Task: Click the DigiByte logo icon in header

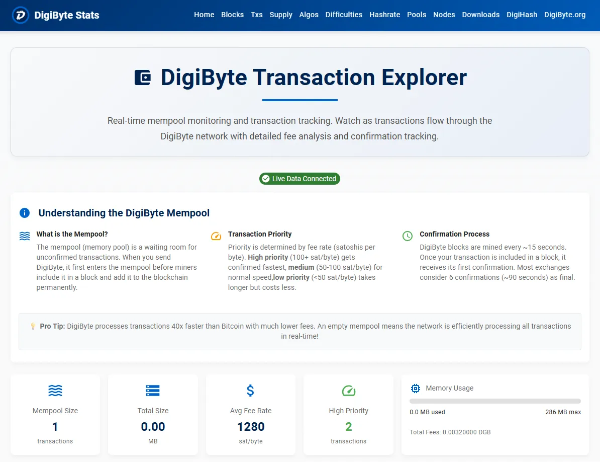Action: pyautogui.click(x=20, y=15)
